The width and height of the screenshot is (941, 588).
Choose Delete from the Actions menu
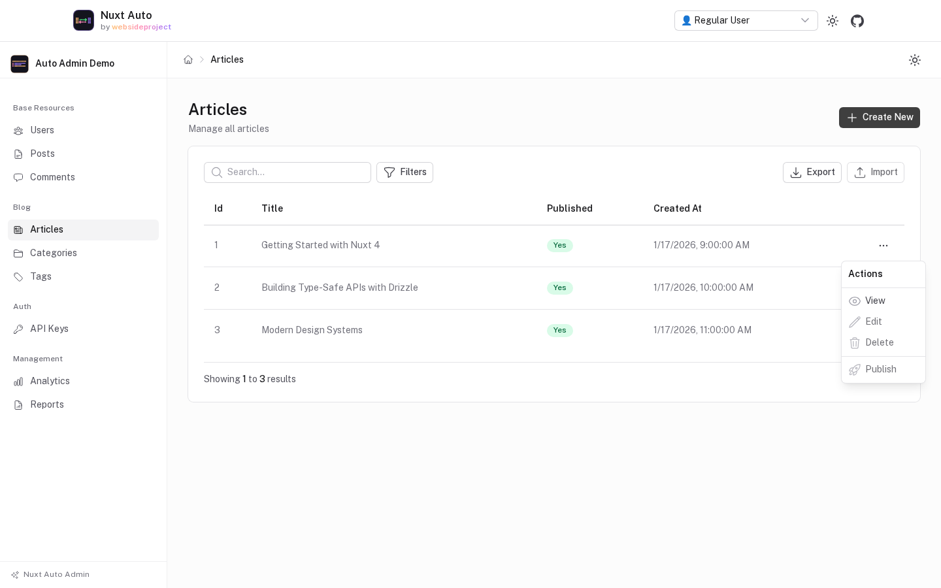(883, 343)
